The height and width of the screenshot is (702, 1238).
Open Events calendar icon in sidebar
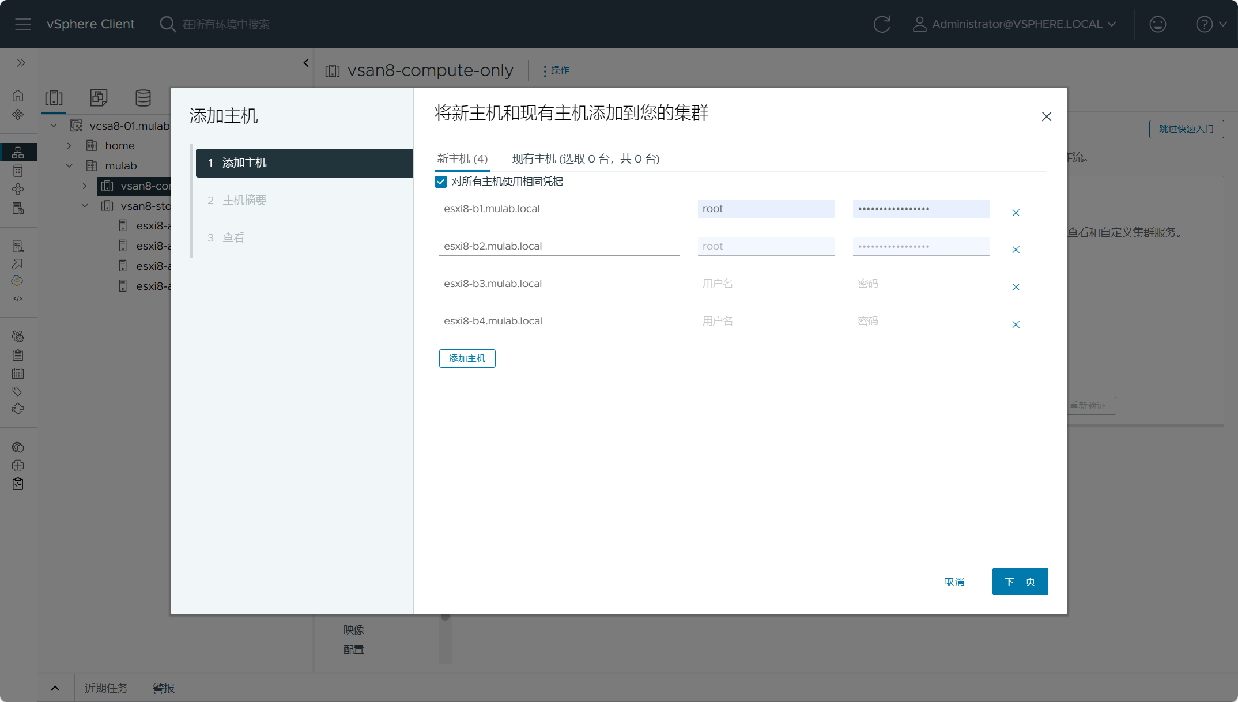(18, 373)
